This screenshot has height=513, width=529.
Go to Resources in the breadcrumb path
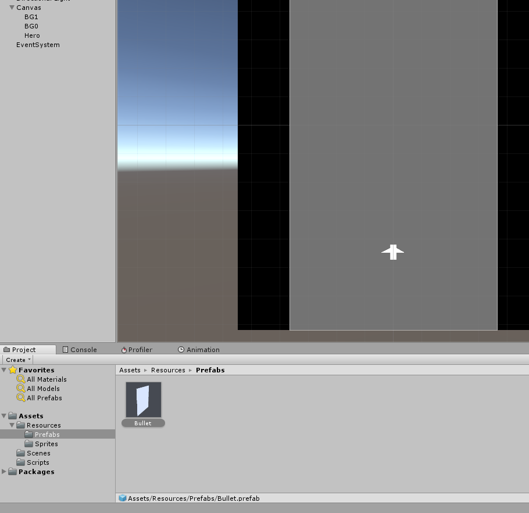pyautogui.click(x=168, y=370)
